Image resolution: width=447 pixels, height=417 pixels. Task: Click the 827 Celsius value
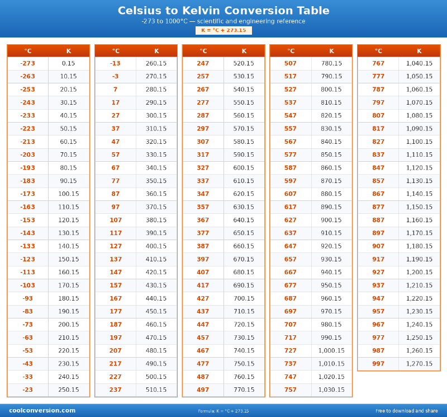(x=378, y=142)
